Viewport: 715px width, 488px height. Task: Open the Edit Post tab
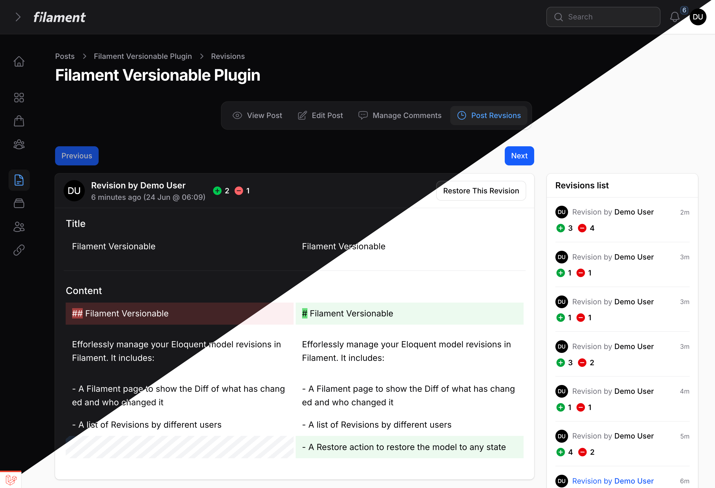click(x=320, y=115)
